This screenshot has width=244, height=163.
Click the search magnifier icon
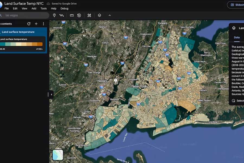tap(1, 15)
